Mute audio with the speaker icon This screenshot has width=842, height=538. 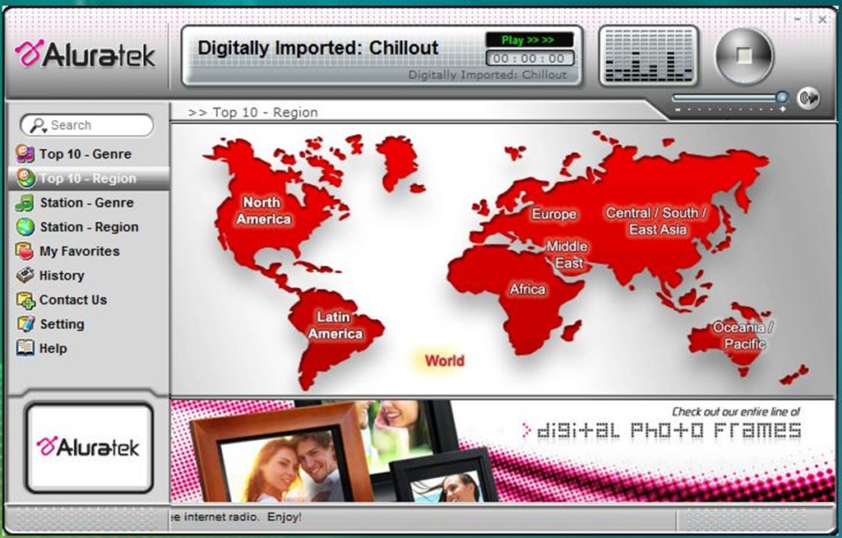pyautogui.click(x=807, y=98)
